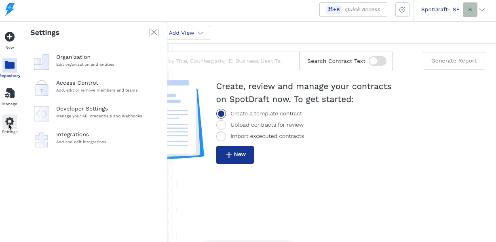Viewport: 496px width, 242px height.
Task: Click the S user avatar
Action: tap(470, 10)
